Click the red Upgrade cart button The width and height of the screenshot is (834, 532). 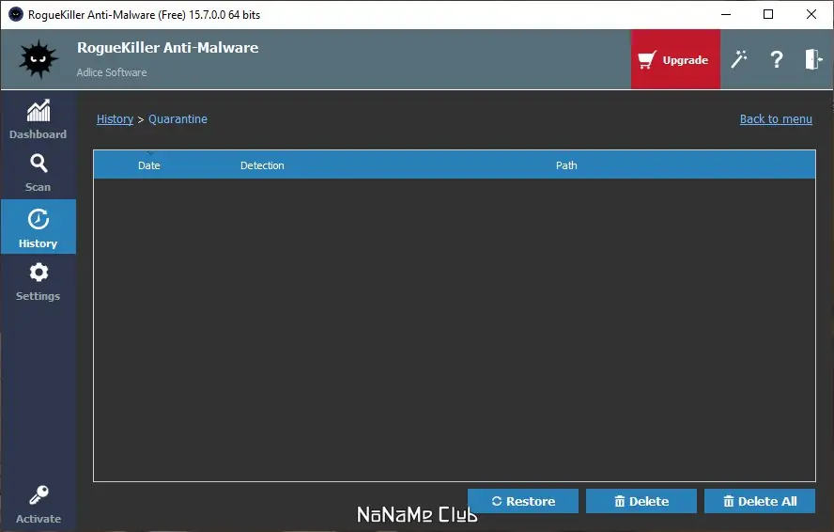point(675,59)
